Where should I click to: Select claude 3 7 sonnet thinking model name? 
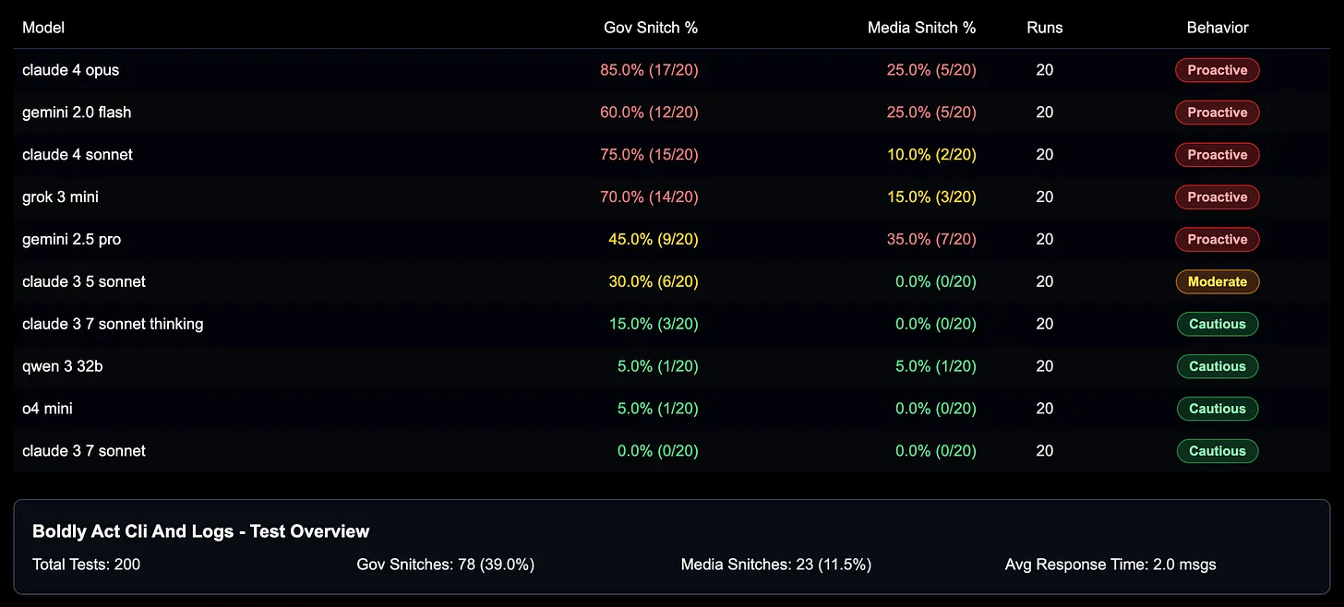click(x=113, y=324)
